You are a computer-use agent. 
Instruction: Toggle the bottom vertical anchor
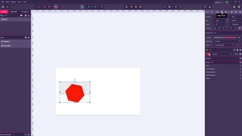tap(239, 28)
